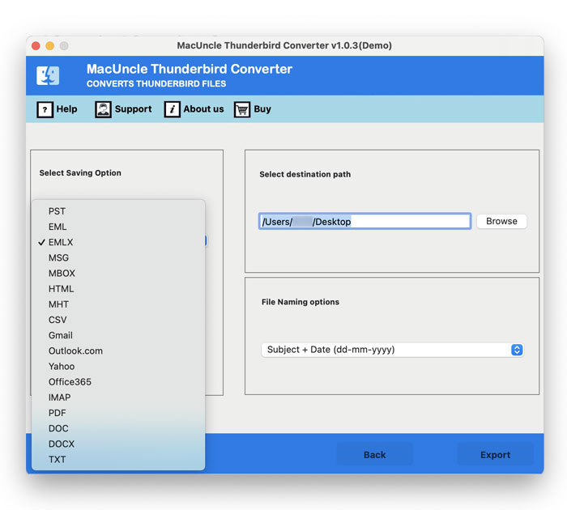567x510 pixels.
Task: Click the Export button
Action: 496,455
